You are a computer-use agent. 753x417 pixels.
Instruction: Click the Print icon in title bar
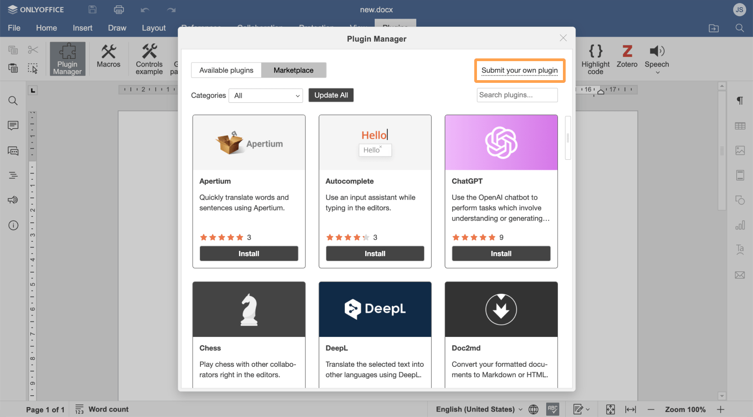[x=119, y=10]
